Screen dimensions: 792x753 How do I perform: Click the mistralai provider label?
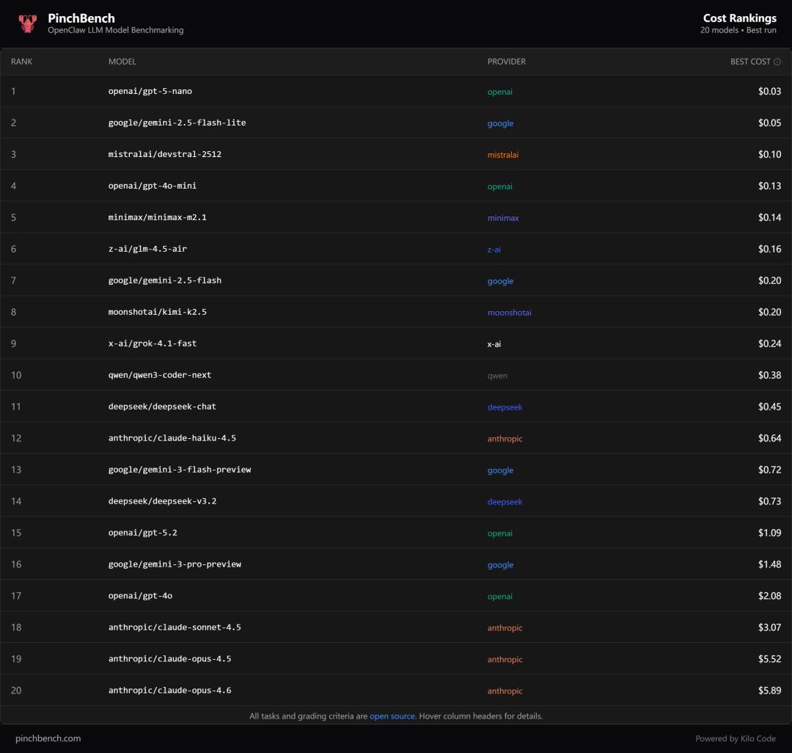pos(502,155)
